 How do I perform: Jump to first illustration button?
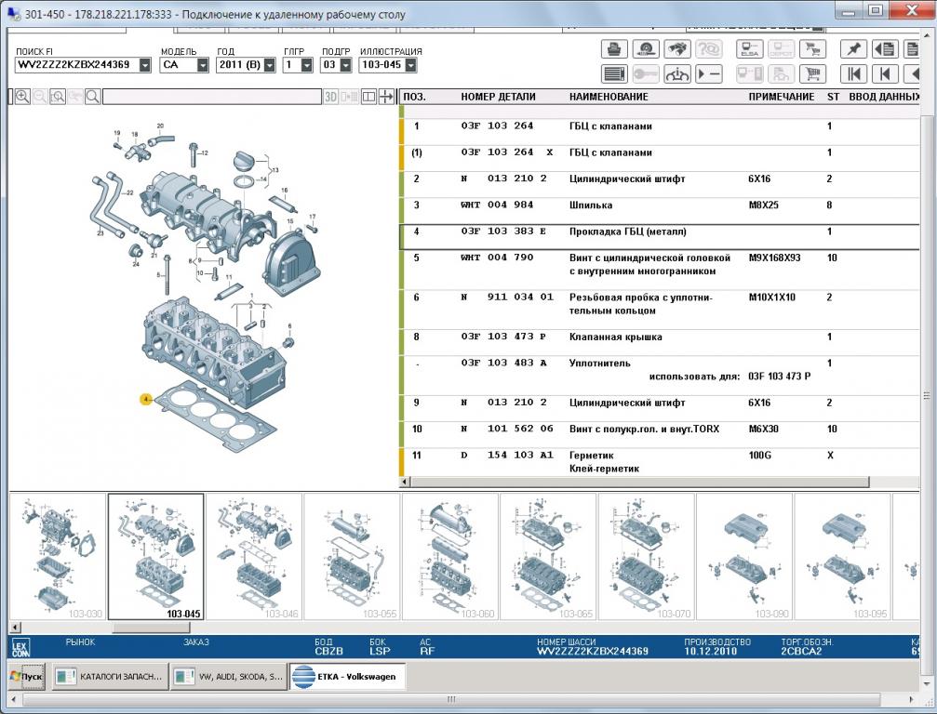pos(853,74)
